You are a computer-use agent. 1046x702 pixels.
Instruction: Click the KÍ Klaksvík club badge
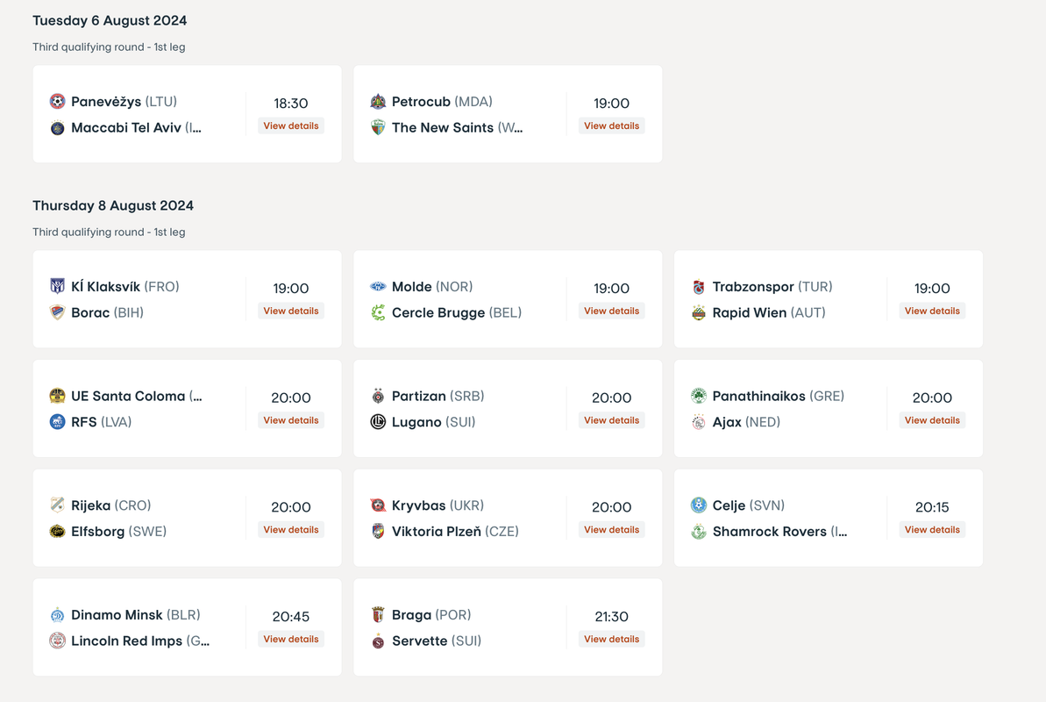click(57, 287)
